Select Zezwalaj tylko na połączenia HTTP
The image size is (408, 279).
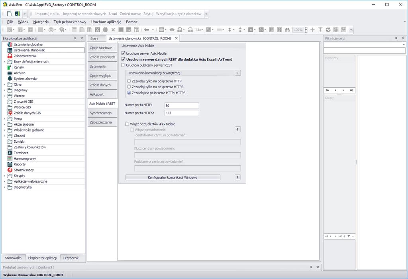point(129,81)
